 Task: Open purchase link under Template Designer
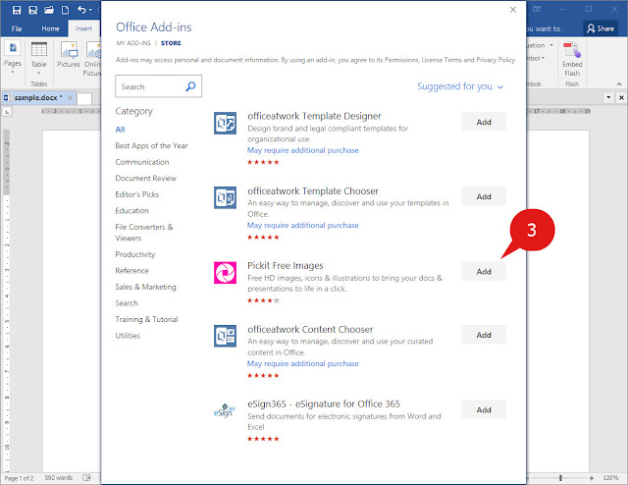[x=303, y=150]
